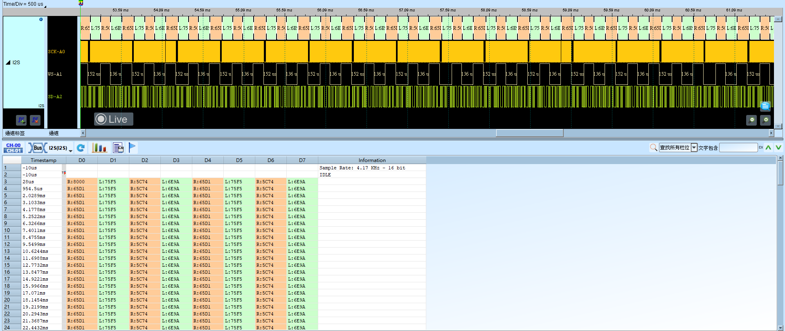The image size is (785, 331).
Task: Select the WS-A1 channel label
Action: coord(55,74)
